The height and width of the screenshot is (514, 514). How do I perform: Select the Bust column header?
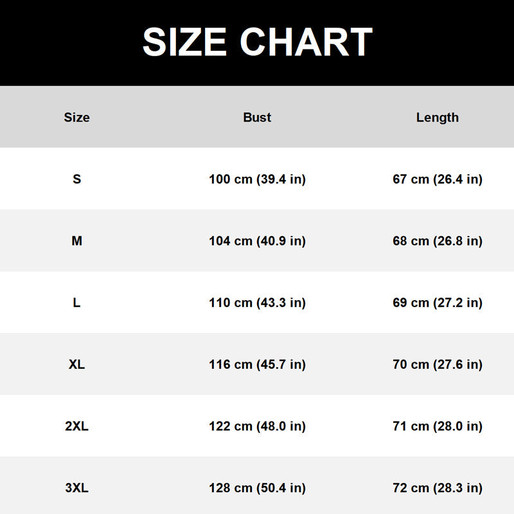[257, 118]
